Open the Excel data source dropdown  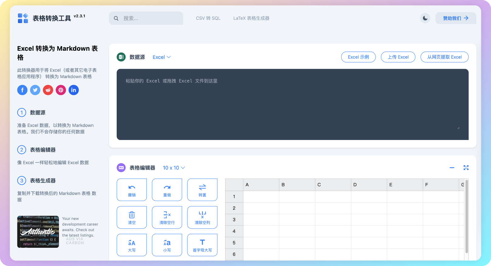[162, 57]
